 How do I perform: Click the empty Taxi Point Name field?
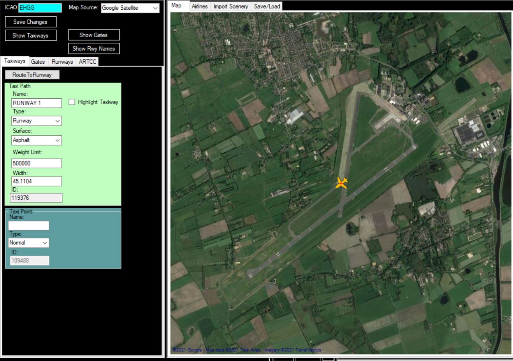pos(28,225)
